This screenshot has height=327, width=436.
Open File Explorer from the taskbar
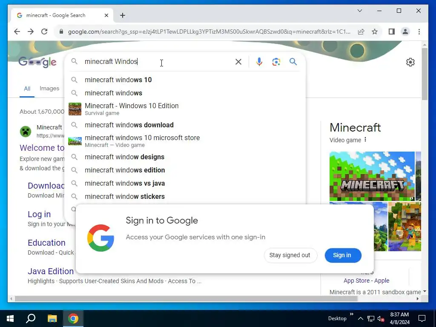pos(52,318)
